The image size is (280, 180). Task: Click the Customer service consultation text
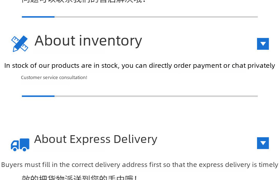point(54,77)
